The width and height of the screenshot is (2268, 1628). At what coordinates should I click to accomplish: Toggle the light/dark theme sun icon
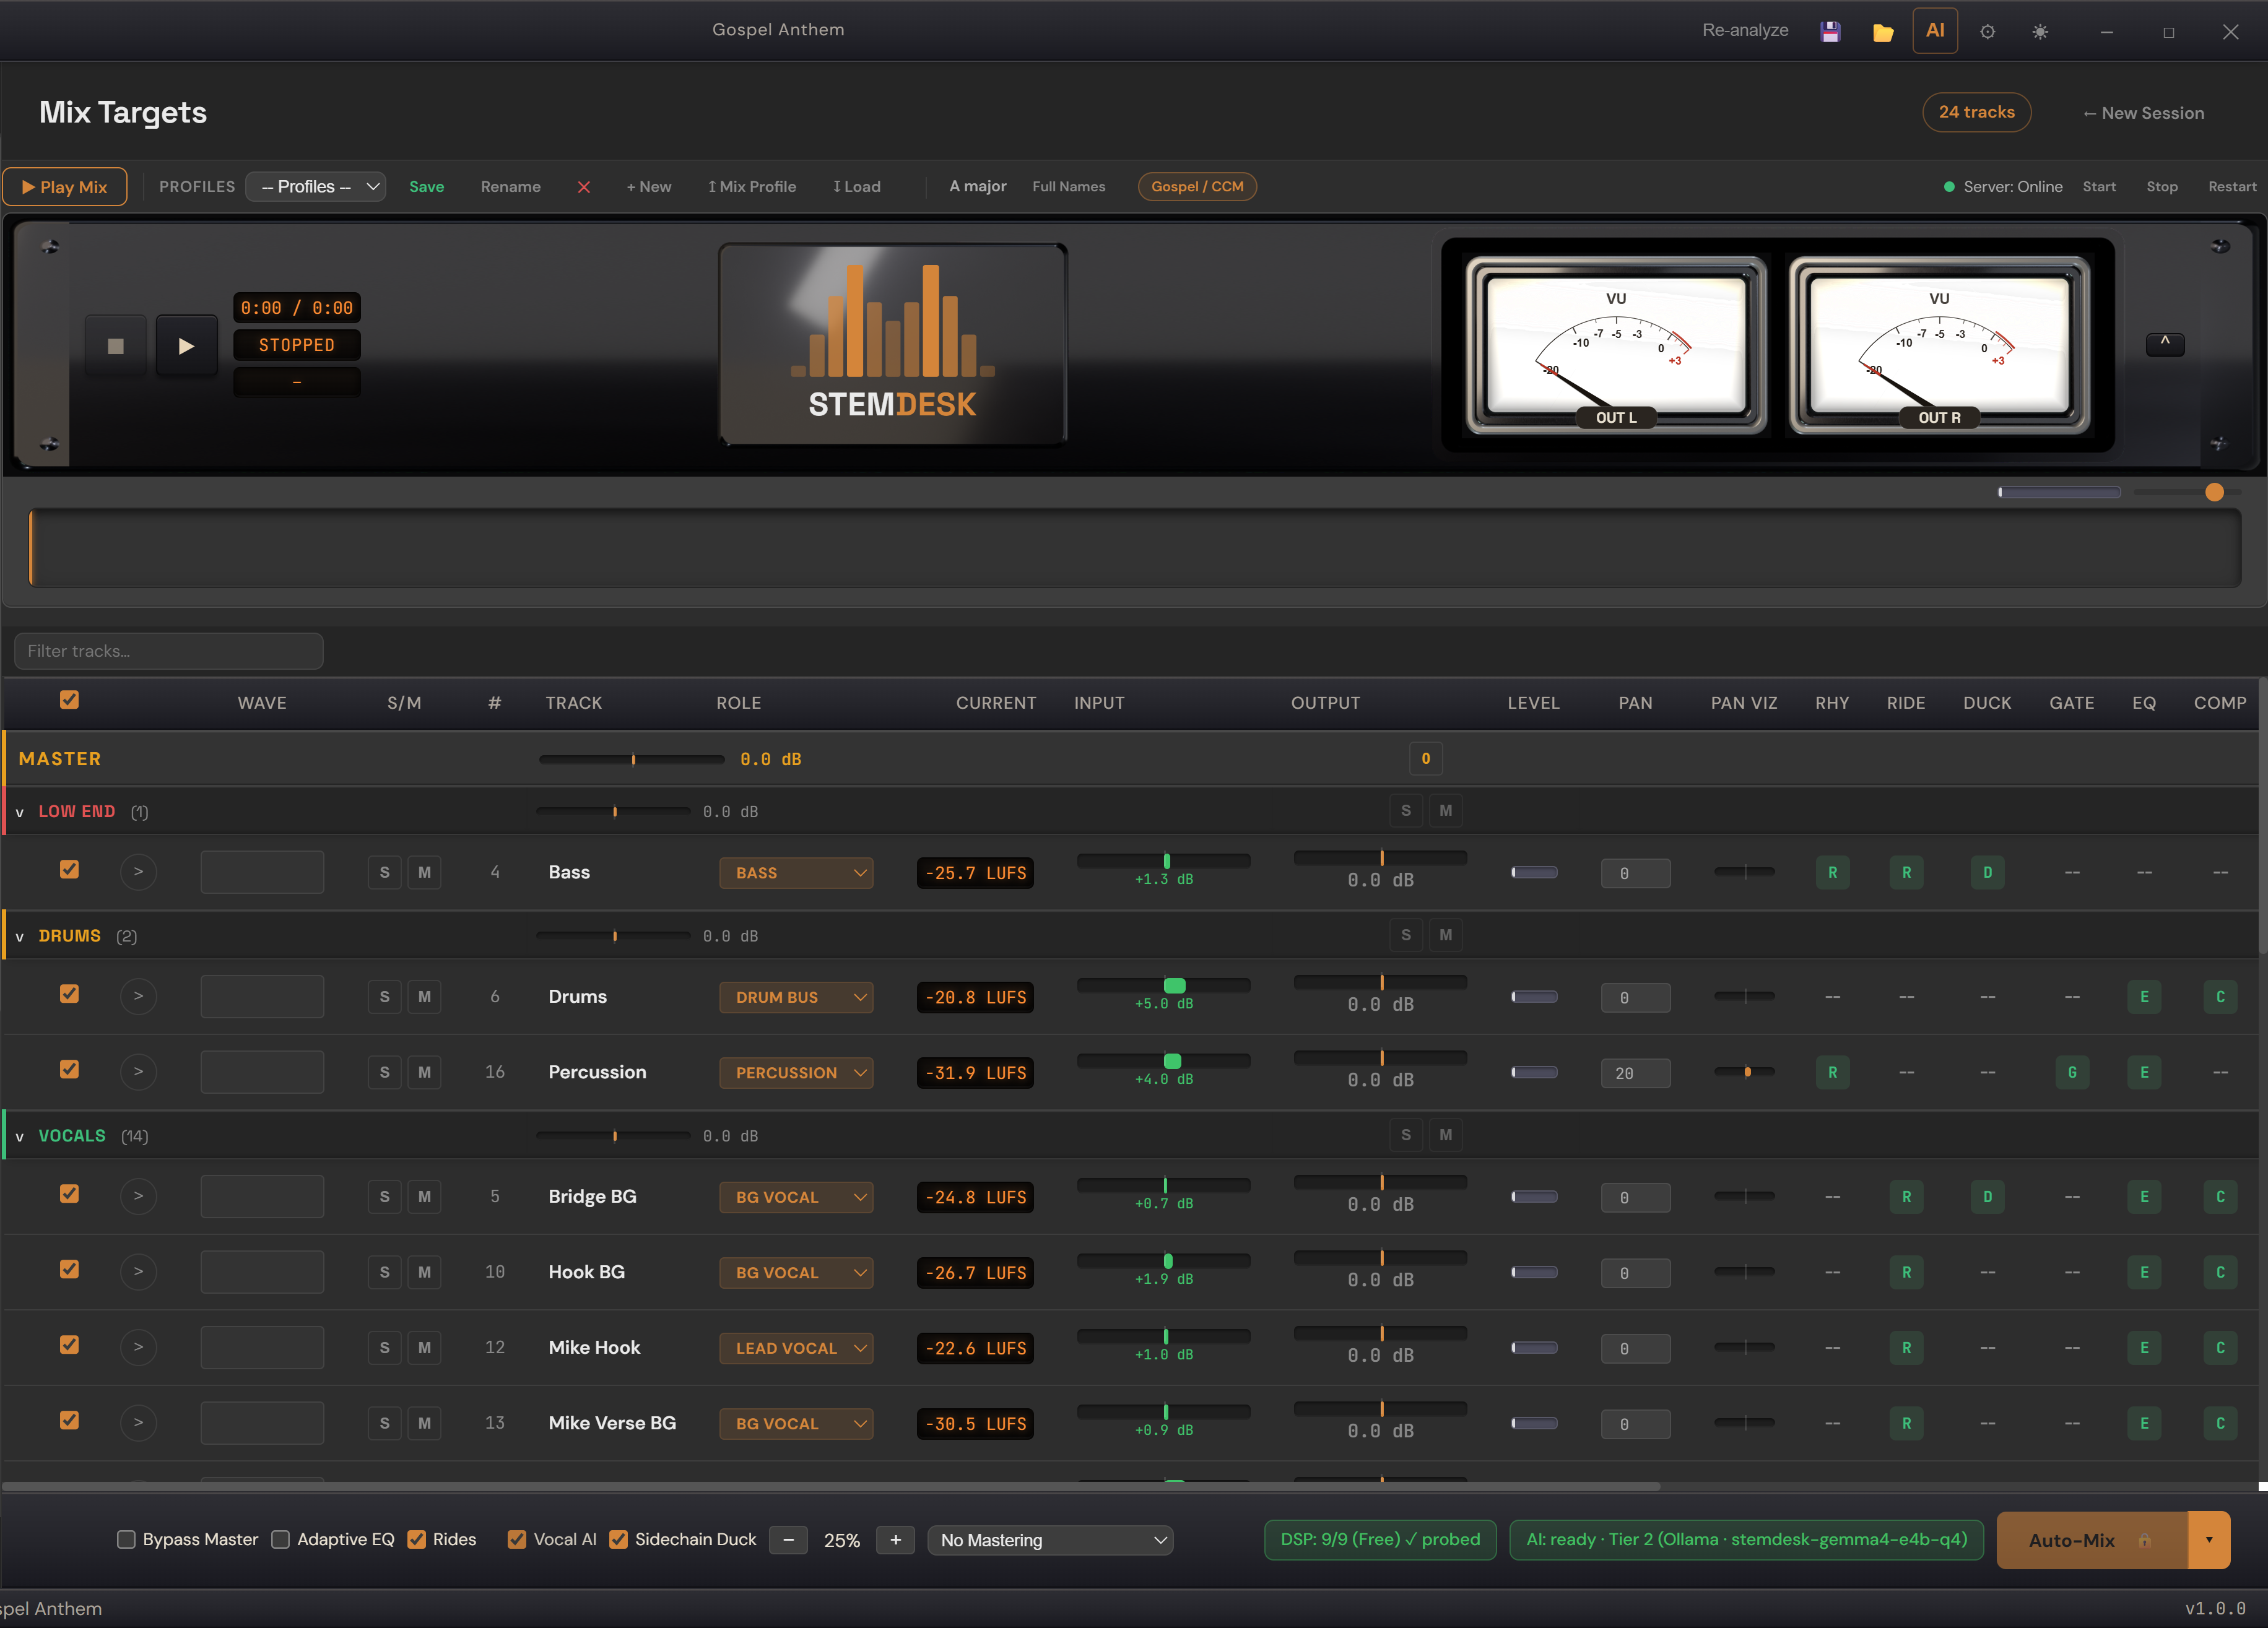[x=2039, y=32]
